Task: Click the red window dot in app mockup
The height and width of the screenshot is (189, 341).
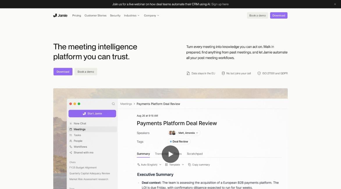Action: pos(71,104)
